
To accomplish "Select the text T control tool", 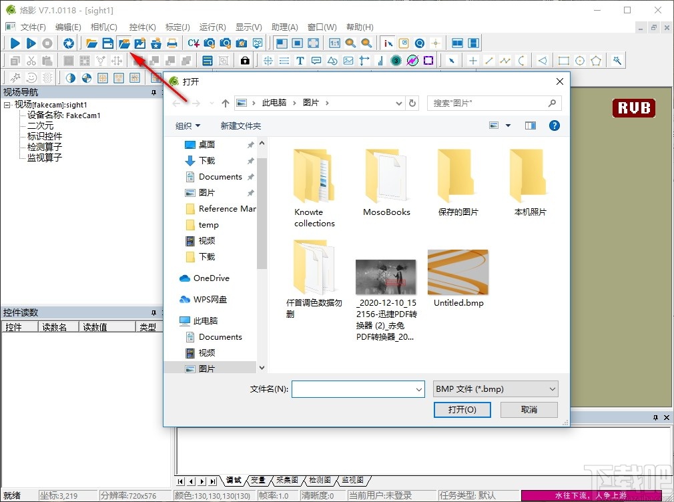I will coord(300,61).
